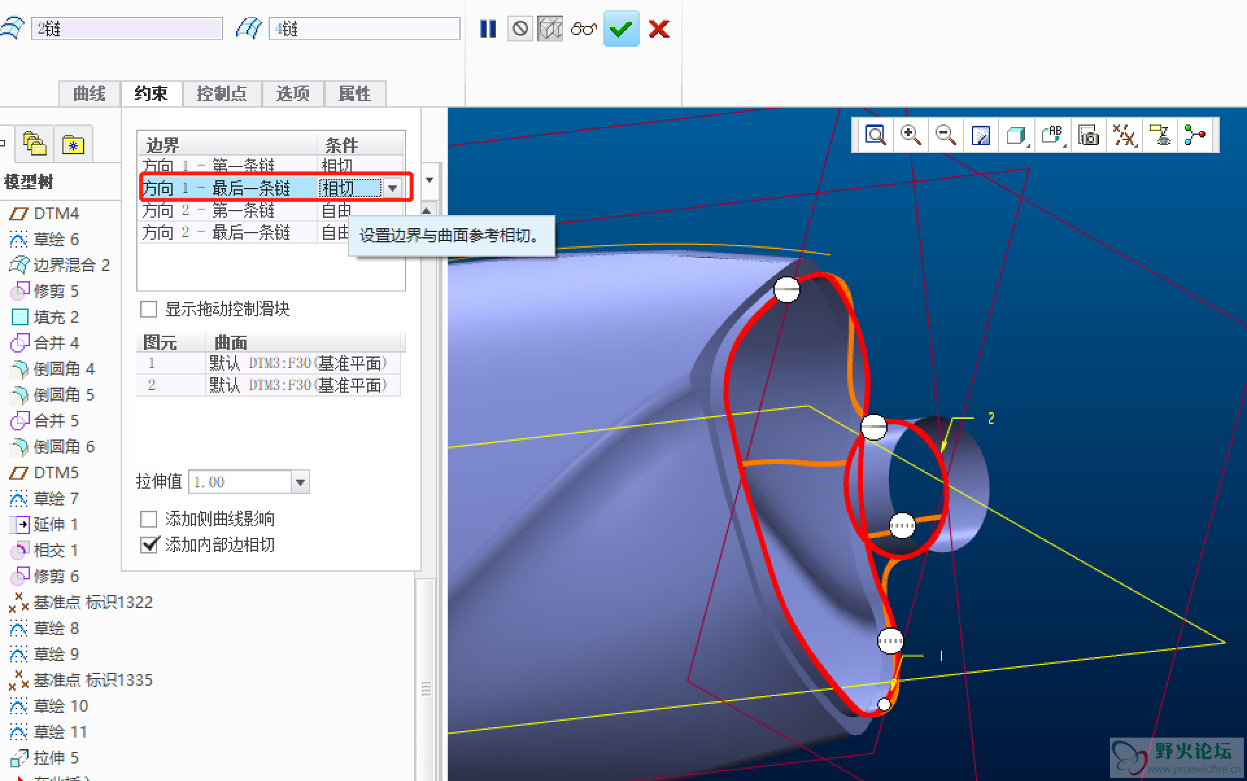1247x781 pixels.
Task: Select 边界混合 2 in the model tree
Action: [71, 265]
